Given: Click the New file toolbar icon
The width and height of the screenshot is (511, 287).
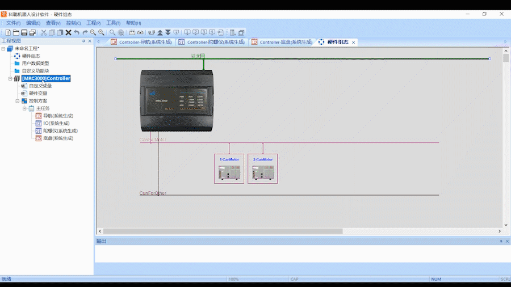Looking at the screenshot, I should pos(8,32).
